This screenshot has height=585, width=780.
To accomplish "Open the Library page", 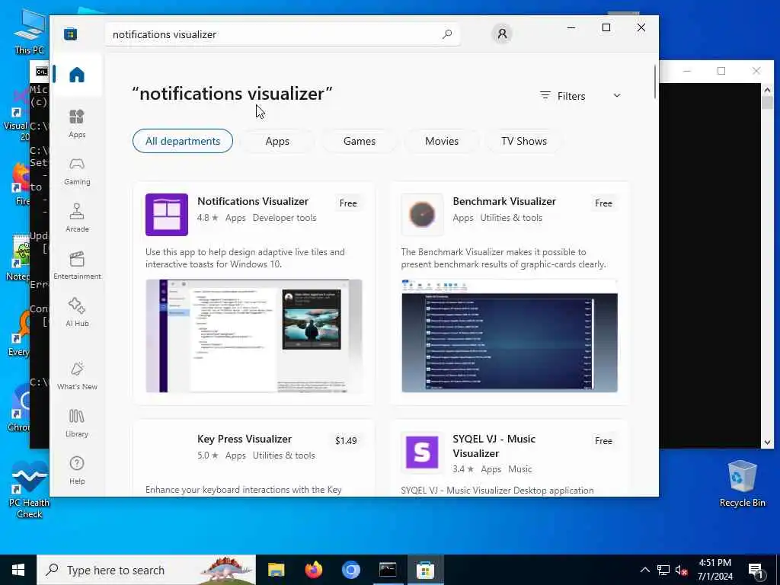I will point(77,423).
